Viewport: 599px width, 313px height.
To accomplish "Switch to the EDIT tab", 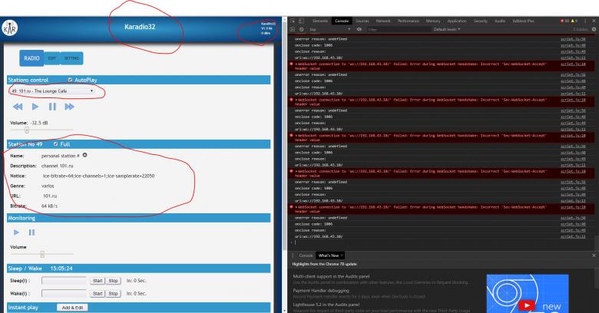I will coord(52,58).
